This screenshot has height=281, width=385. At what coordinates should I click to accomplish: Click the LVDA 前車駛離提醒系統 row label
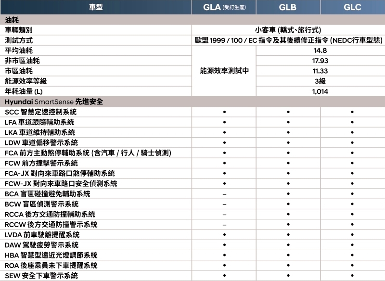pos(42,235)
